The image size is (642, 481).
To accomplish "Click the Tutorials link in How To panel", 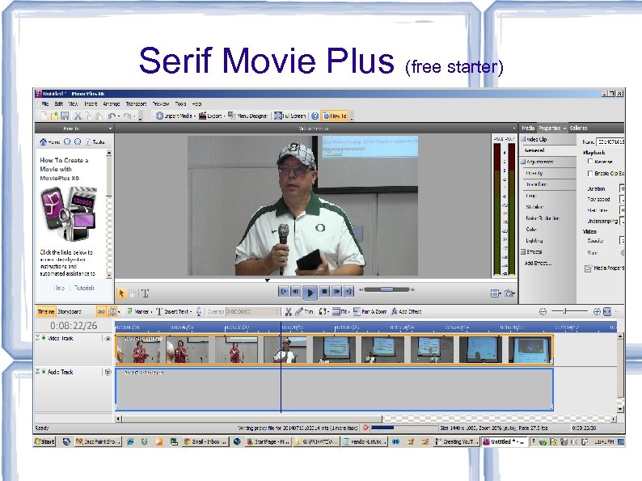I will (x=84, y=288).
